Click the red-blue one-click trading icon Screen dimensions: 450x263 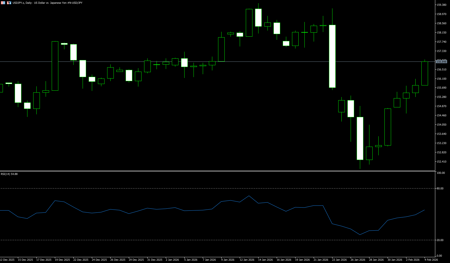pyautogui.click(x=9, y=3)
